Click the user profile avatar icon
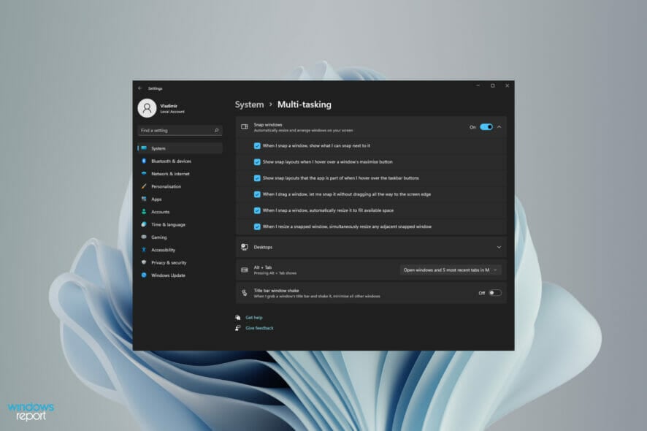 147,108
